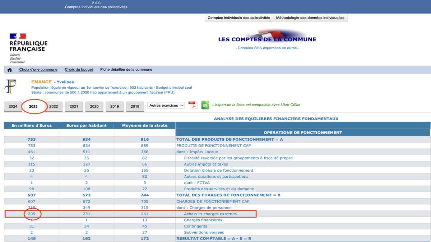Viewport: 431px width, 242px height.
Task: Click the home icon in breadcrumb
Action: pos(10,70)
